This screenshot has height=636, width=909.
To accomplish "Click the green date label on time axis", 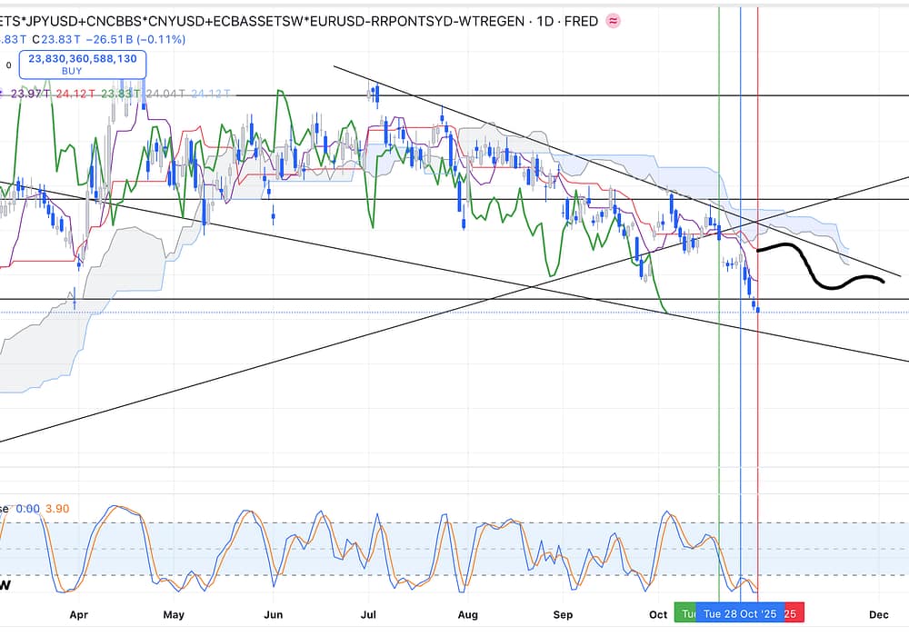I will point(686,614).
